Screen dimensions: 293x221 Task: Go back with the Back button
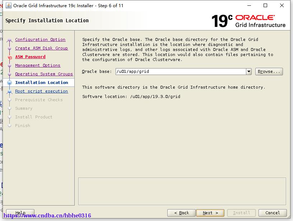(x=181, y=213)
